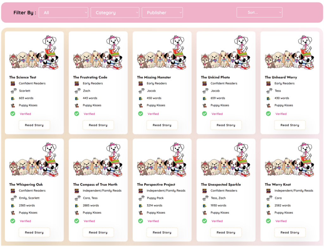
Task: Open the Sort dropdown
Action: [259, 13]
